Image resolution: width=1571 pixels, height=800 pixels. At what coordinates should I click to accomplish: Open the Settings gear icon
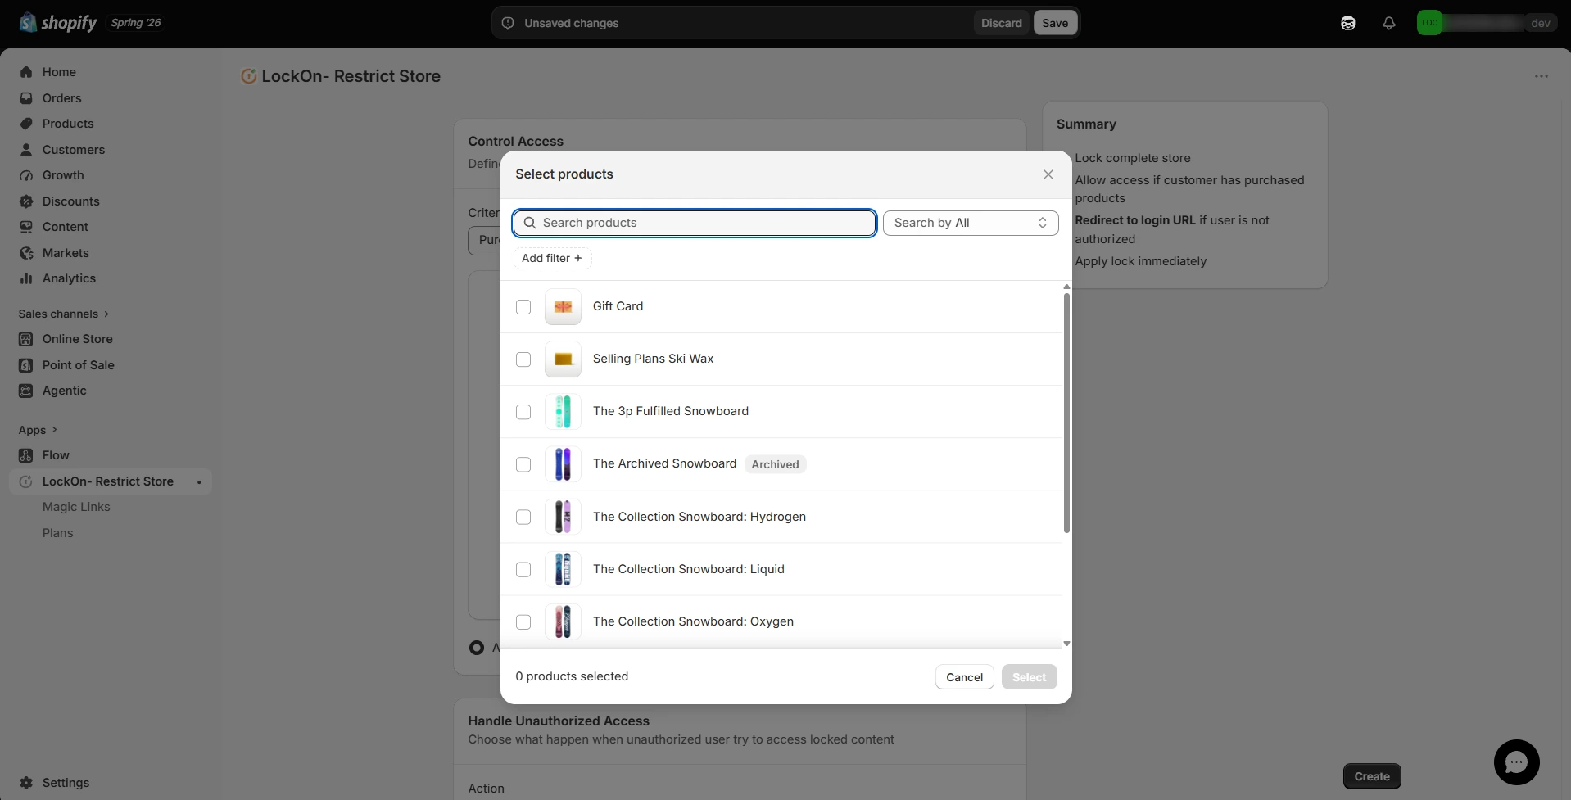[x=26, y=783]
